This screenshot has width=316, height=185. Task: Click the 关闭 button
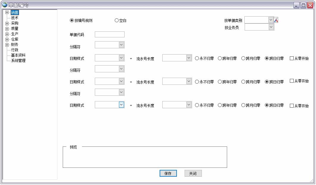(193, 173)
